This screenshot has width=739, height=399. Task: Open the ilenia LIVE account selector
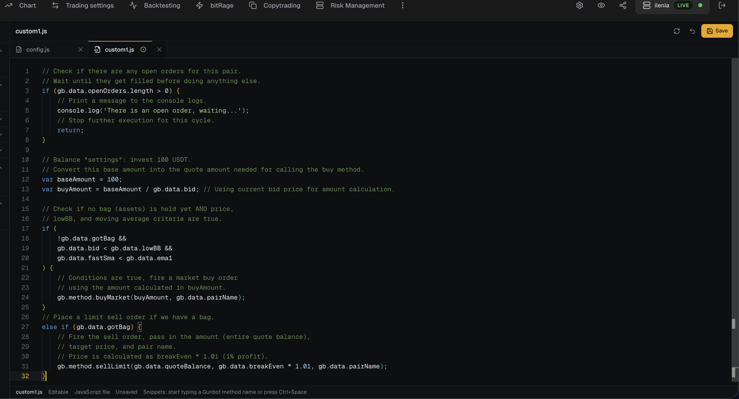point(673,6)
